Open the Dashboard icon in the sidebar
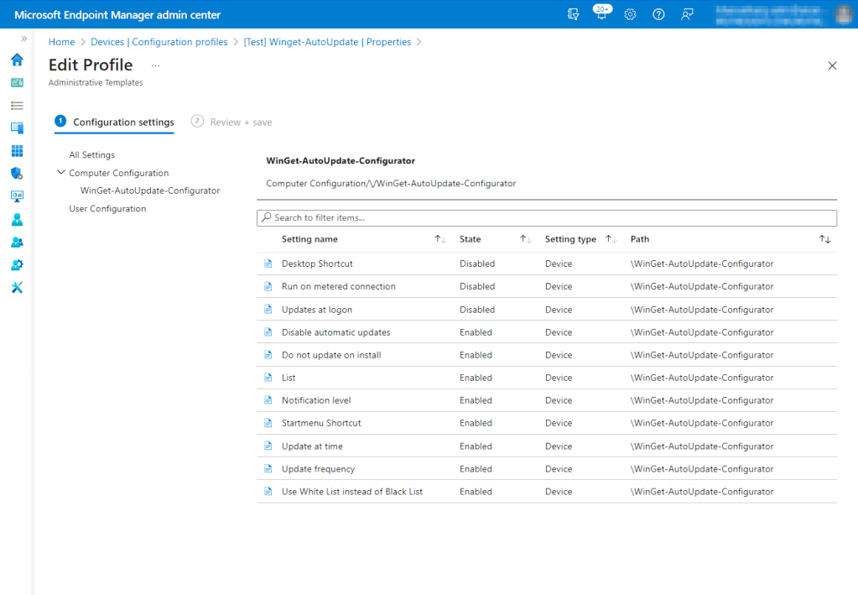Image resolution: width=858 pixels, height=595 pixels. (16, 81)
